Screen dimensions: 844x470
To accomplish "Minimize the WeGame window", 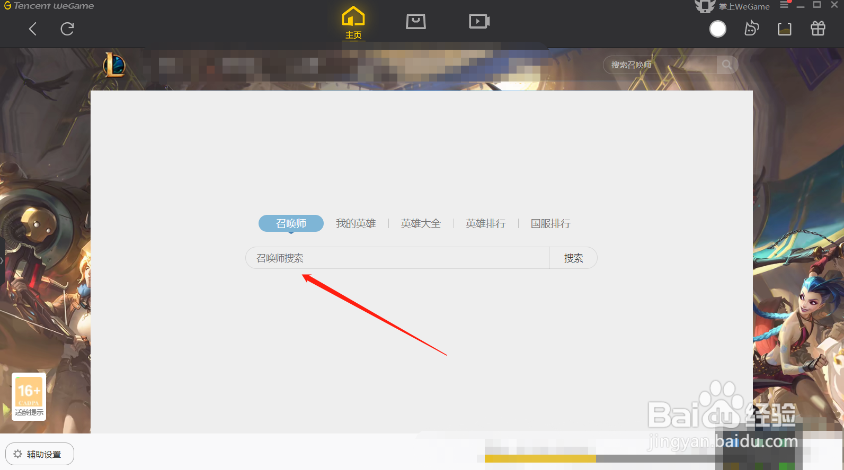I will tap(801, 5).
